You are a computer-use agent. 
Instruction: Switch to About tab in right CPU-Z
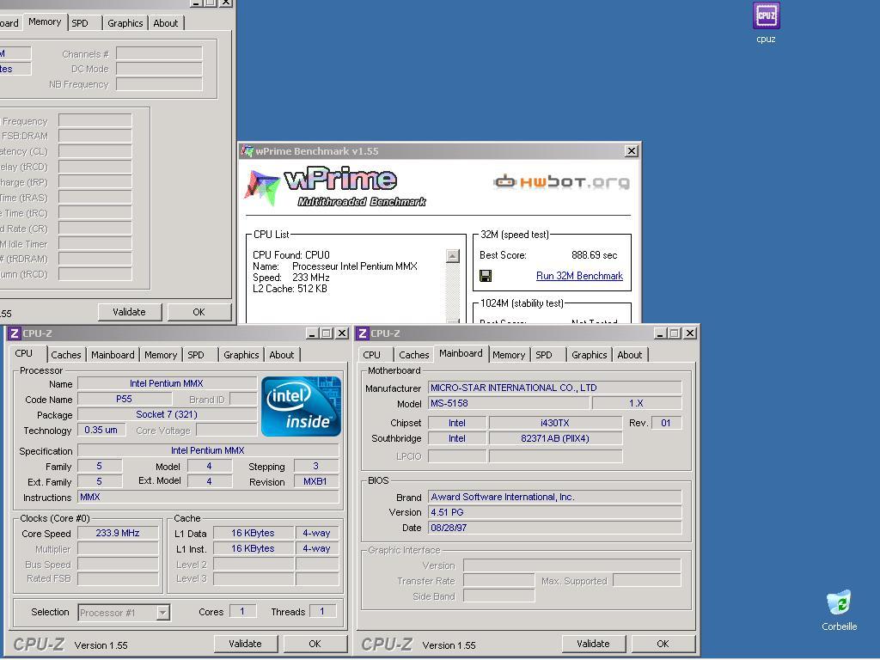630,355
